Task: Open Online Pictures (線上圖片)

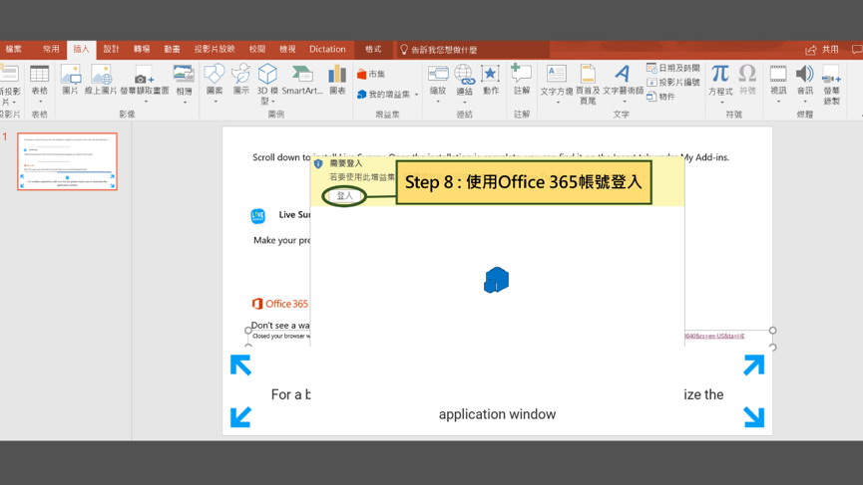Action: tap(101, 74)
